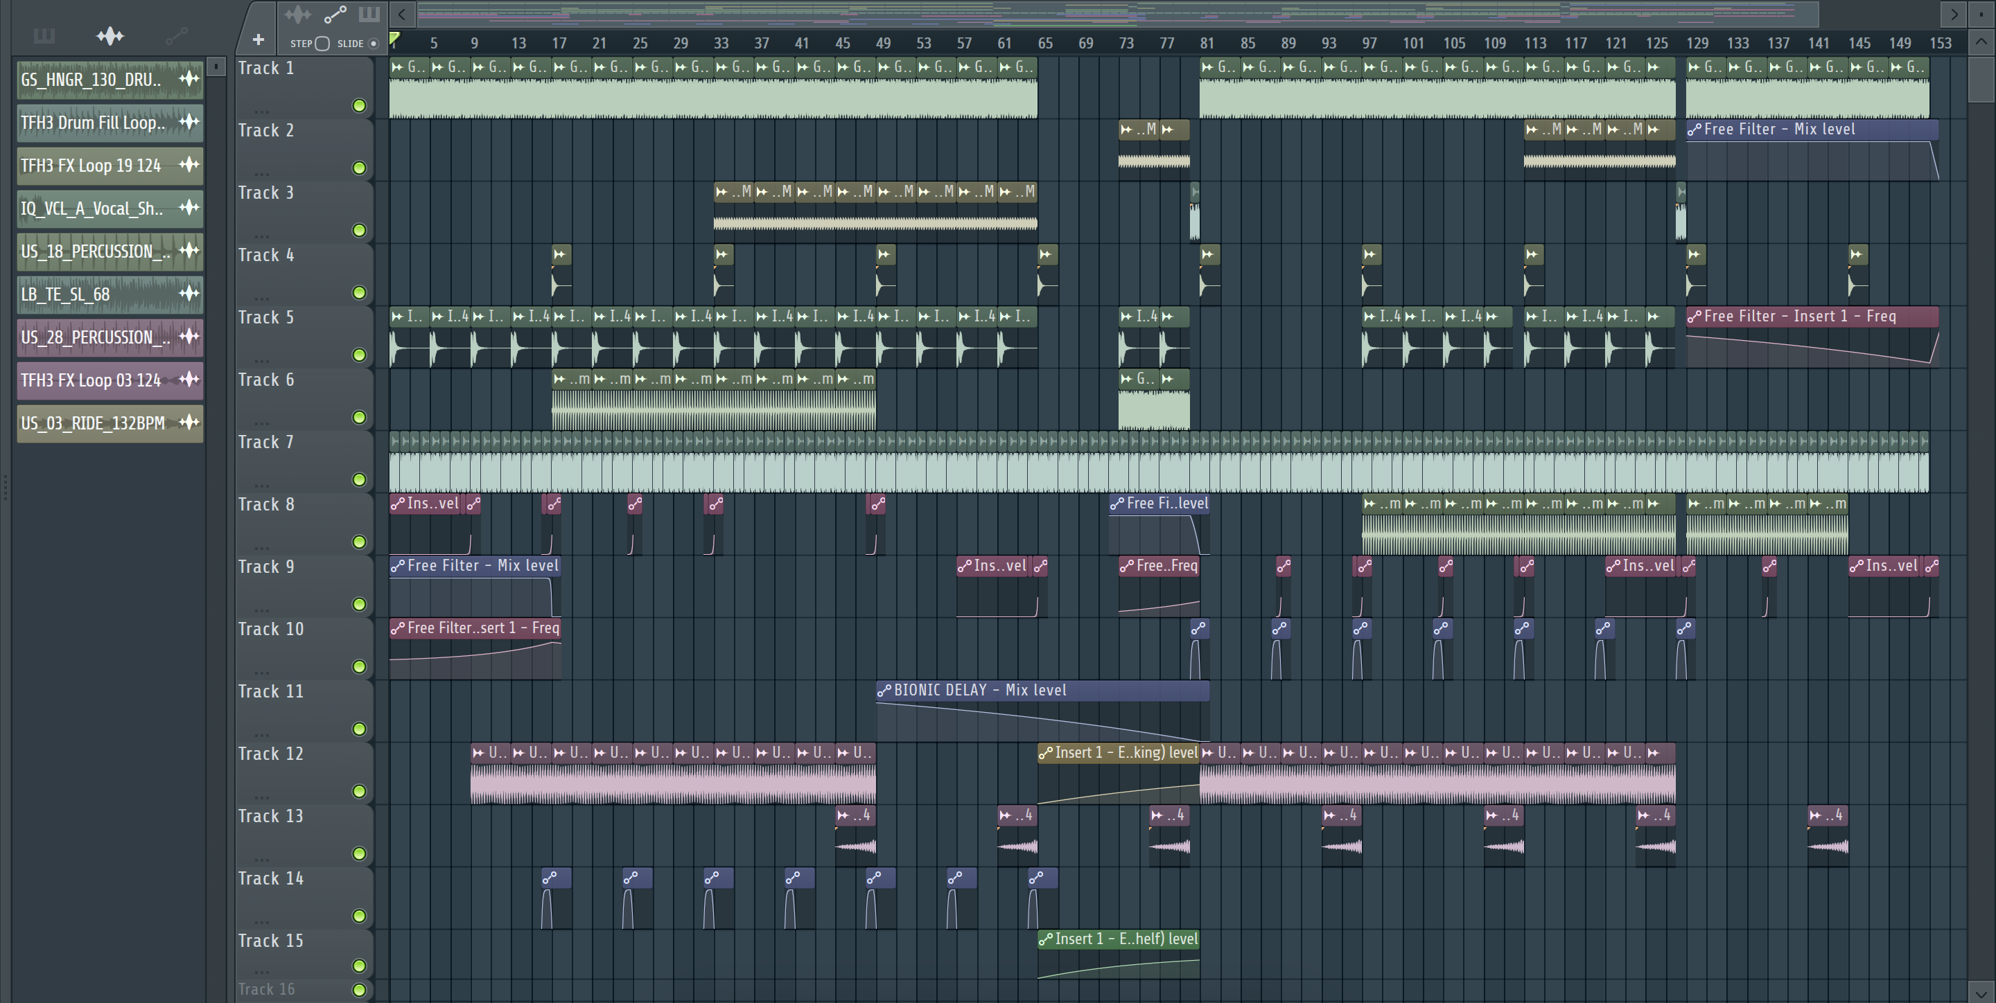Click waveform icon on LB_TE_SL_68 item

click(189, 294)
